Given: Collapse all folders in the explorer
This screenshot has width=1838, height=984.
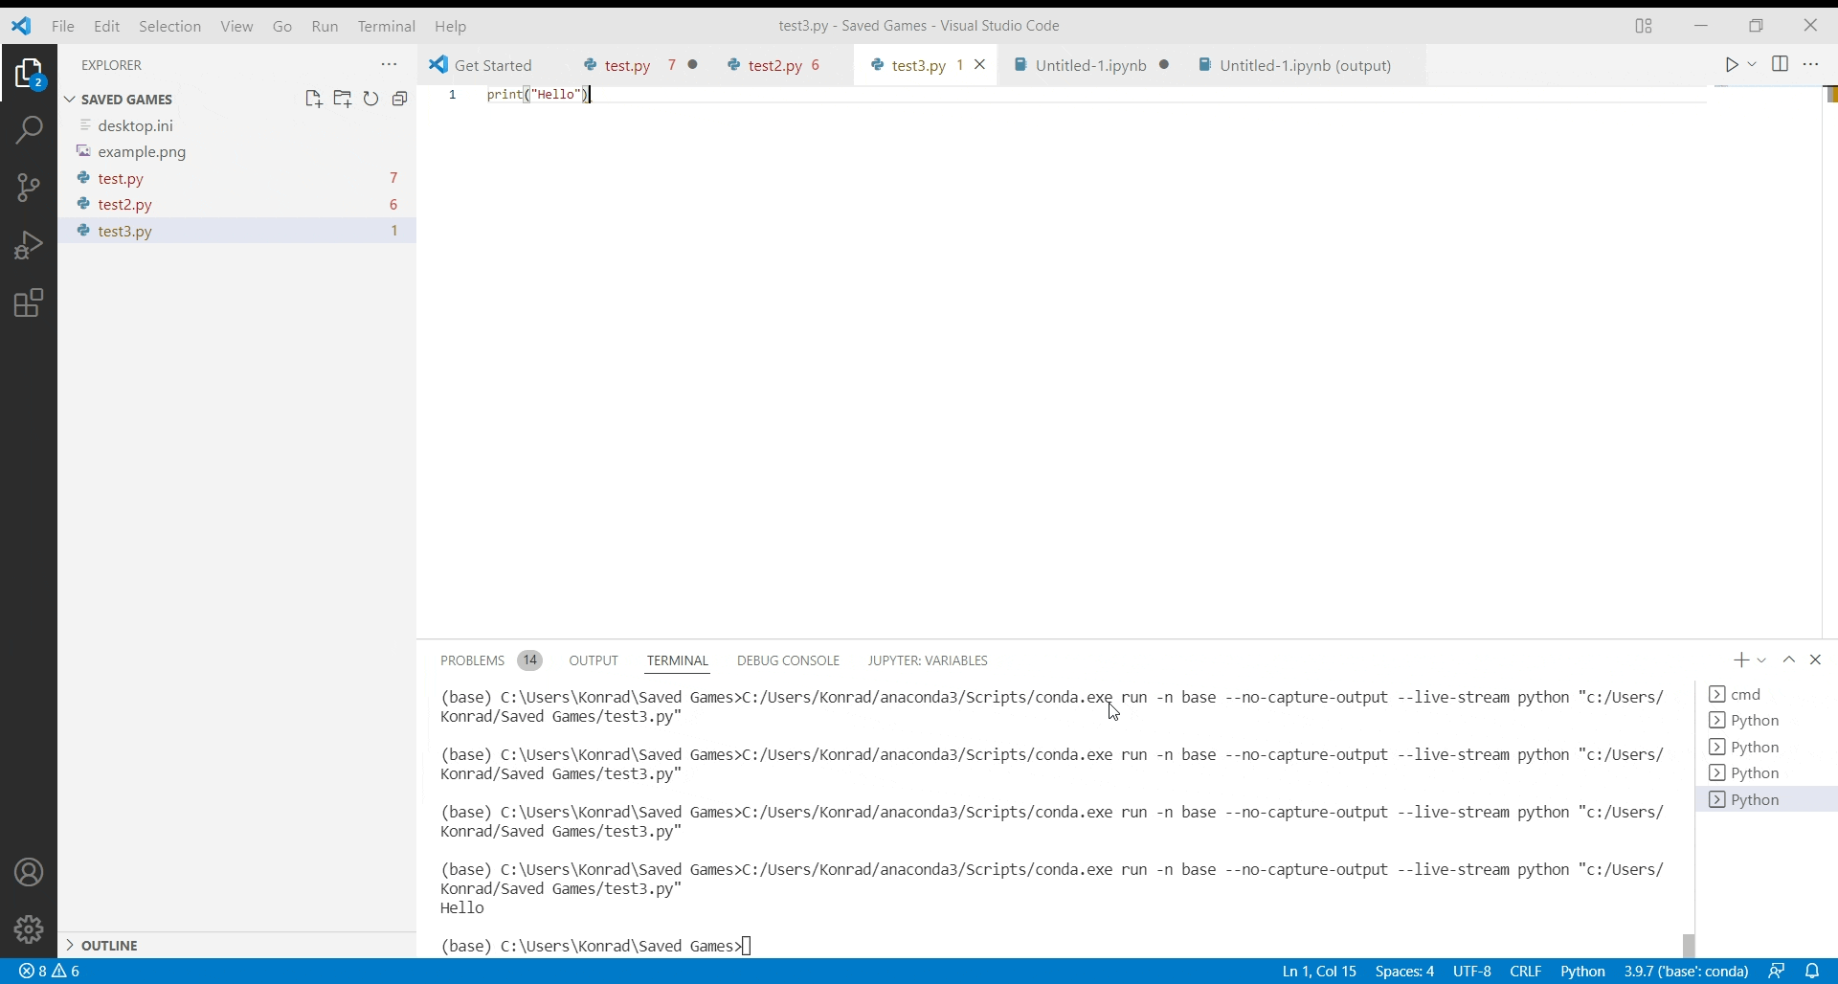Looking at the screenshot, I should point(400,99).
